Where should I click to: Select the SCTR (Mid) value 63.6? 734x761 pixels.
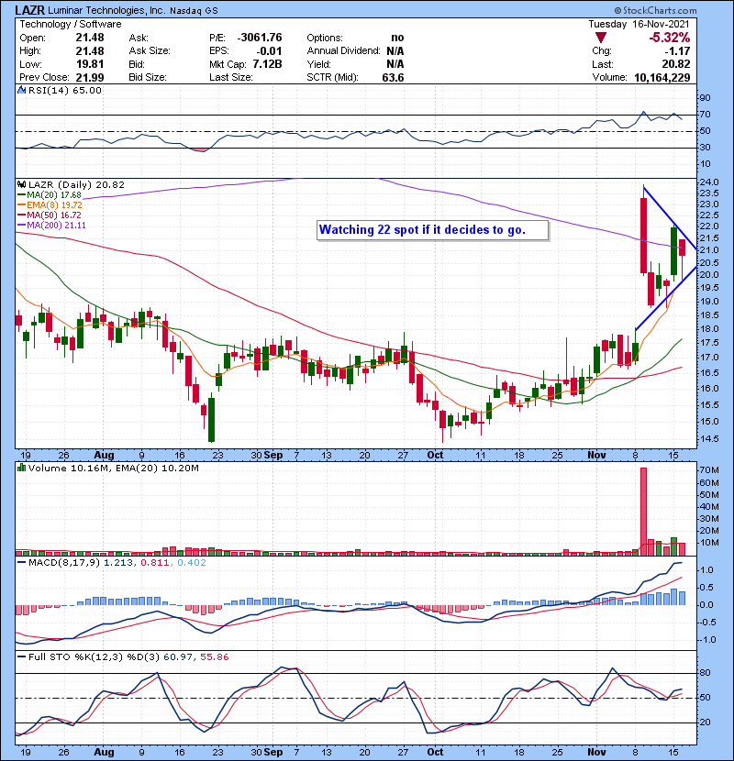click(x=393, y=77)
